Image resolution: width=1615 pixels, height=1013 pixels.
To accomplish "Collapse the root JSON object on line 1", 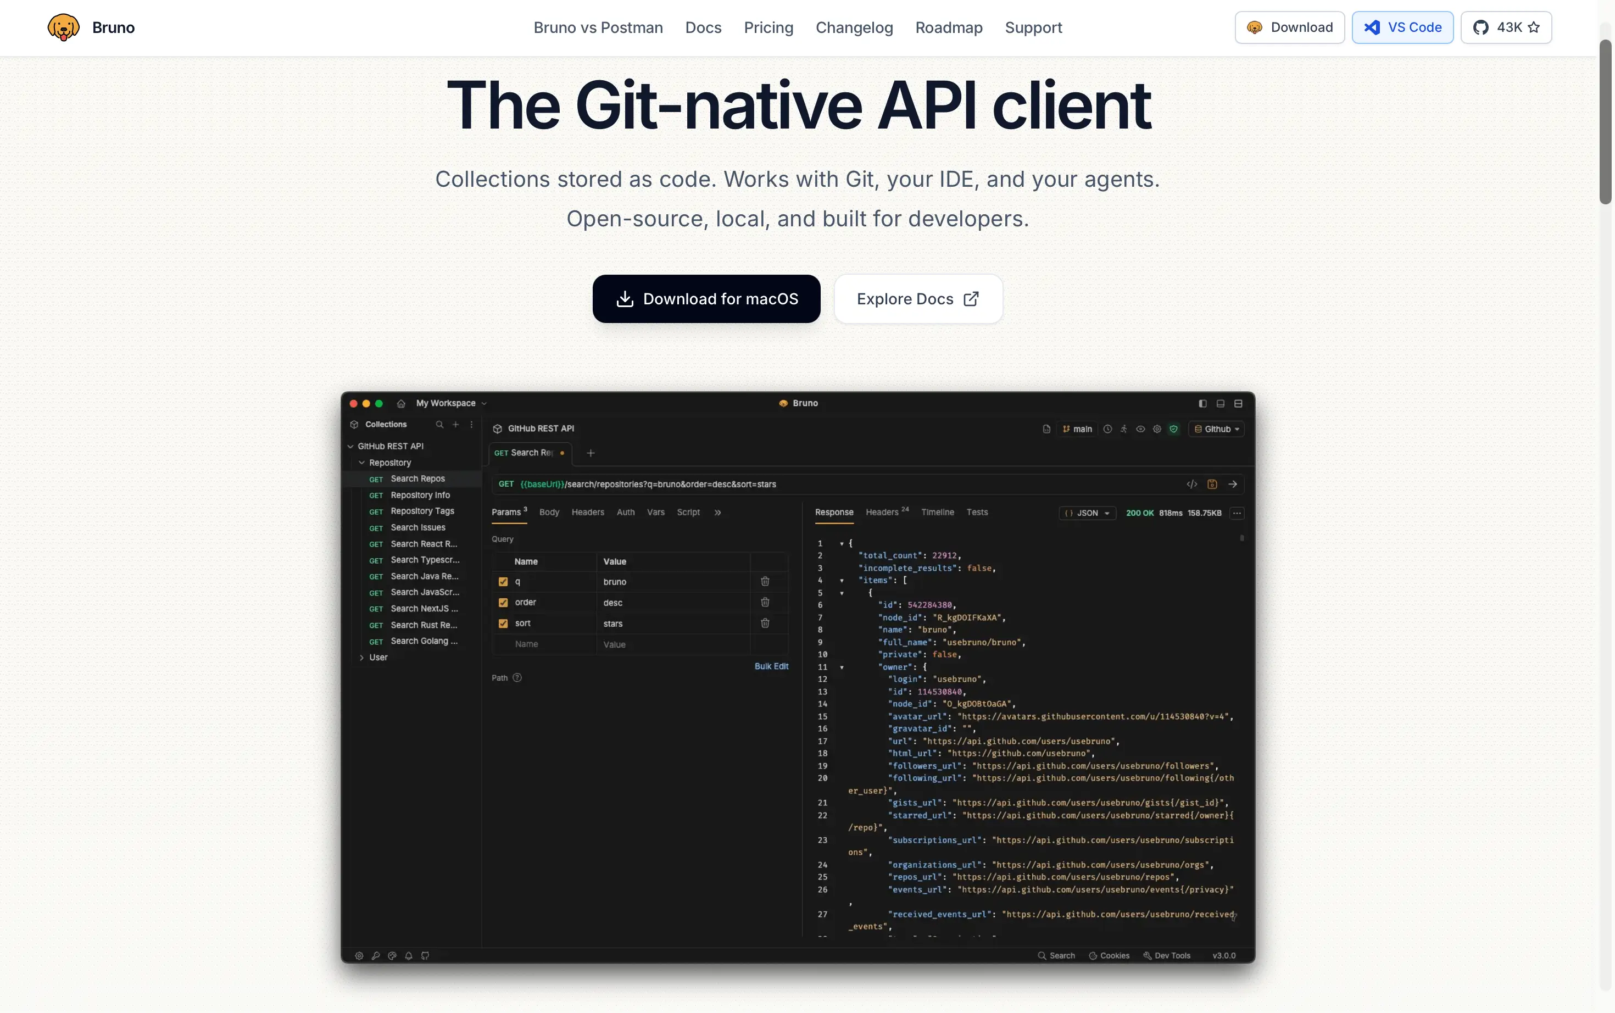I will (x=842, y=543).
